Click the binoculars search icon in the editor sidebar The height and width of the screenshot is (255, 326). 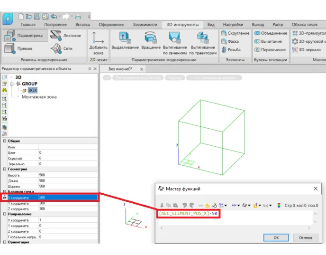click(4, 90)
